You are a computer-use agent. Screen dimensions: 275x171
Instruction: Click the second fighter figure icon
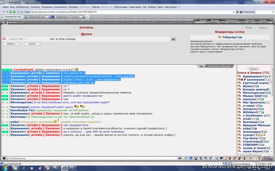[x=206, y=158]
